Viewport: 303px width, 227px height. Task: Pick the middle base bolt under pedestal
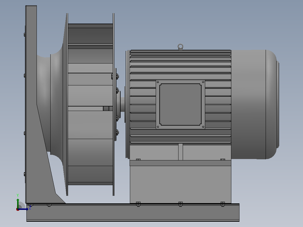(x=180, y=204)
